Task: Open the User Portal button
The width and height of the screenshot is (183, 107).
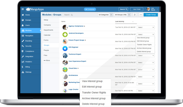Action: pyautogui.click(x=137, y=9)
